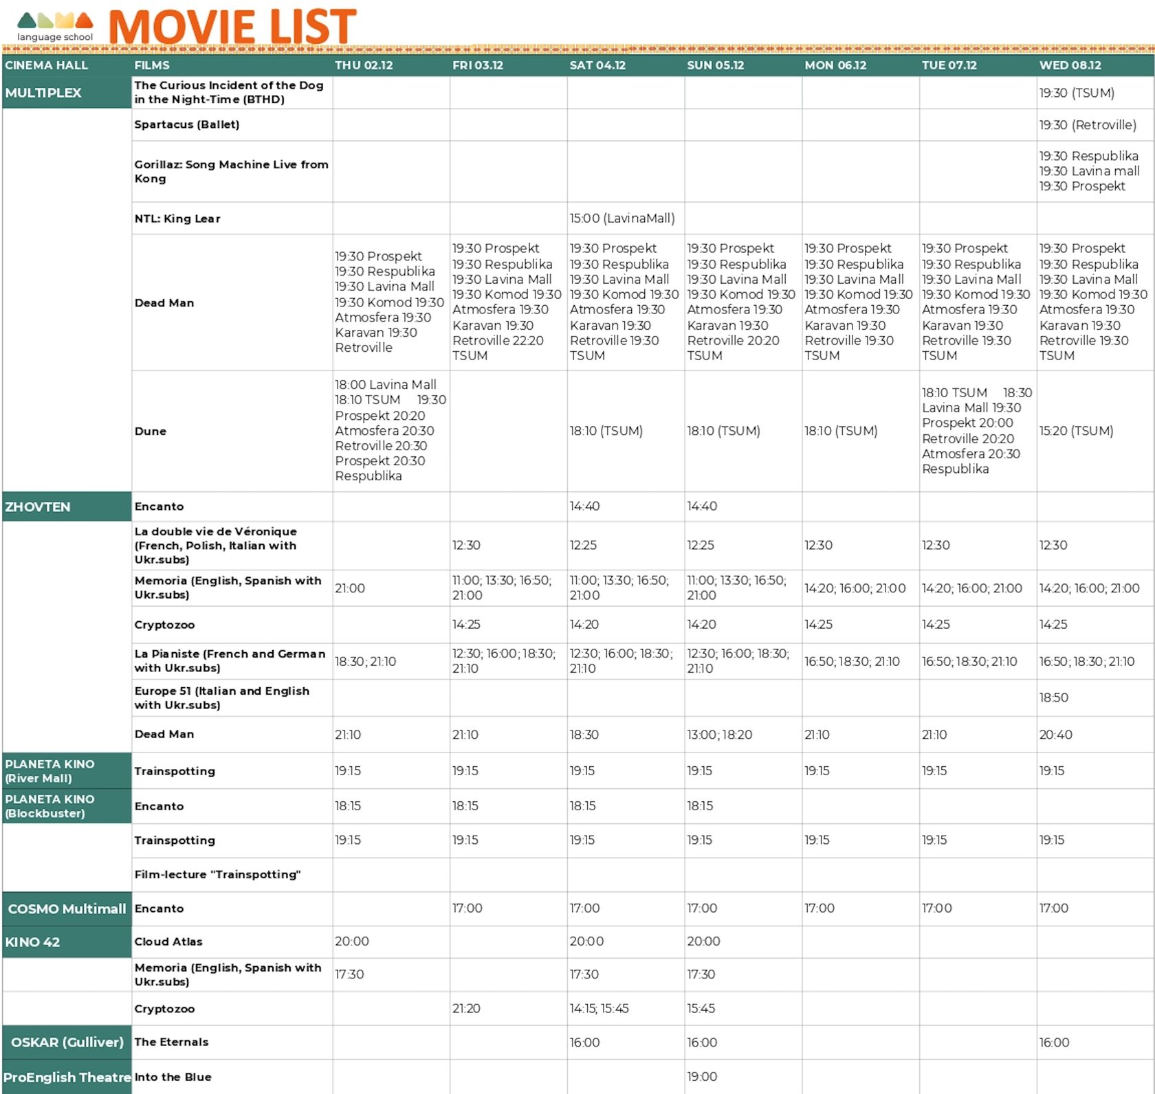Click the Dune film cell

pos(232,431)
